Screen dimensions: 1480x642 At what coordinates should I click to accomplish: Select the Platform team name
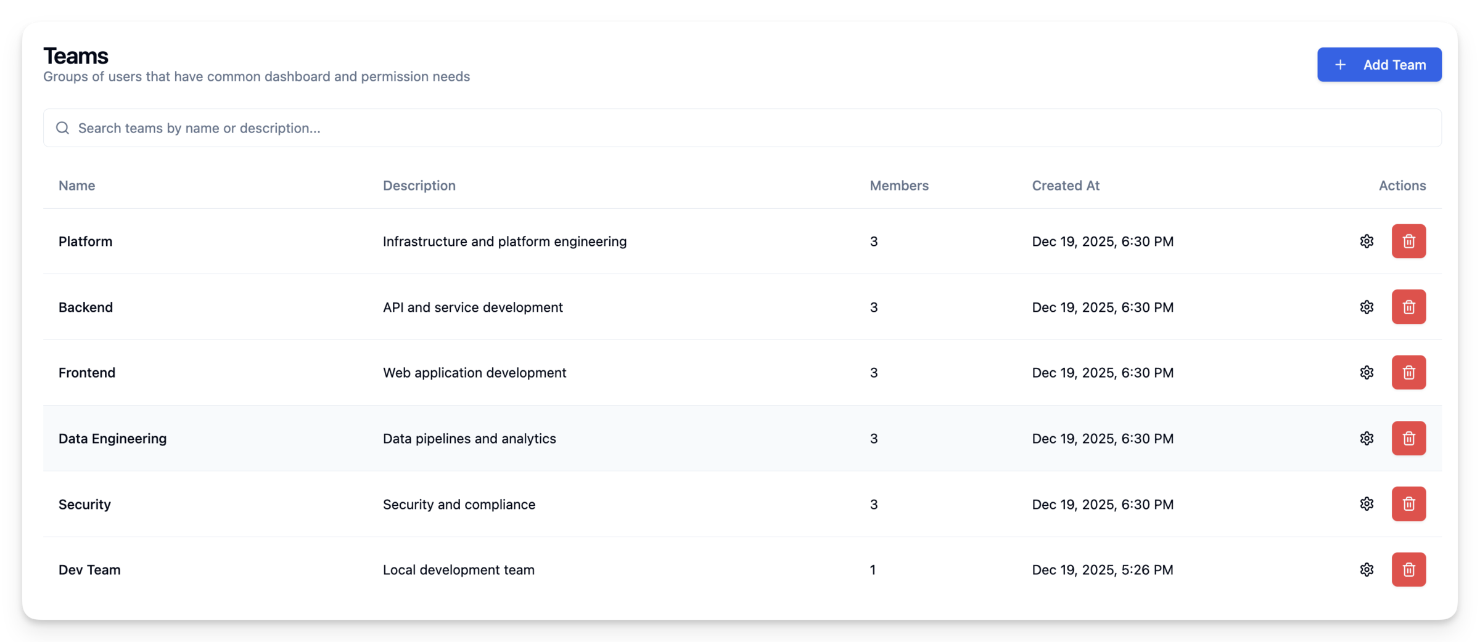tap(86, 242)
